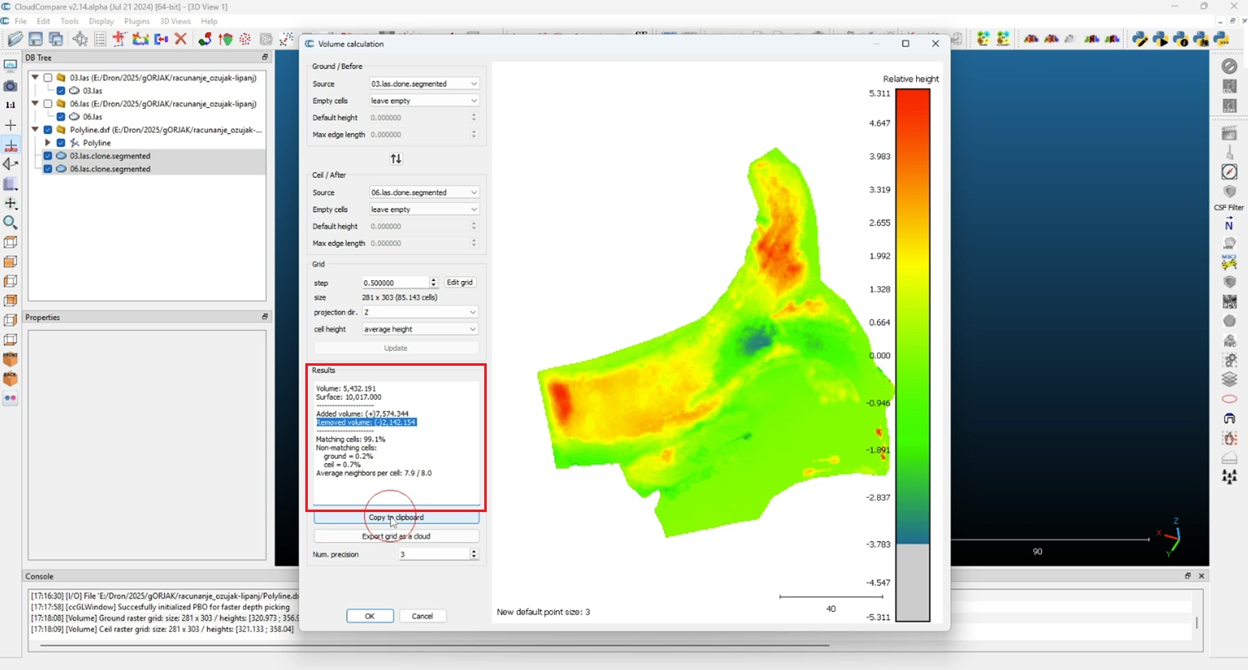Click Export grid as a cloud button
This screenshot has height=670, width=1248.
click(x=396, y=536)
